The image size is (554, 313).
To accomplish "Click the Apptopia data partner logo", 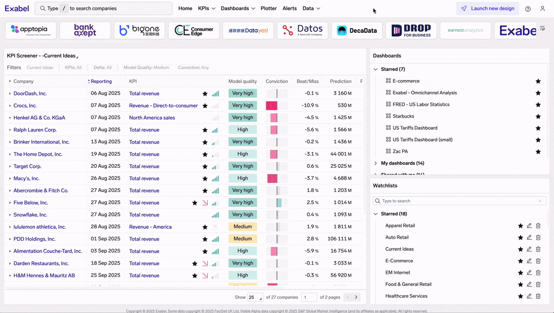I will pyautogui.click(x=31, y=30).
